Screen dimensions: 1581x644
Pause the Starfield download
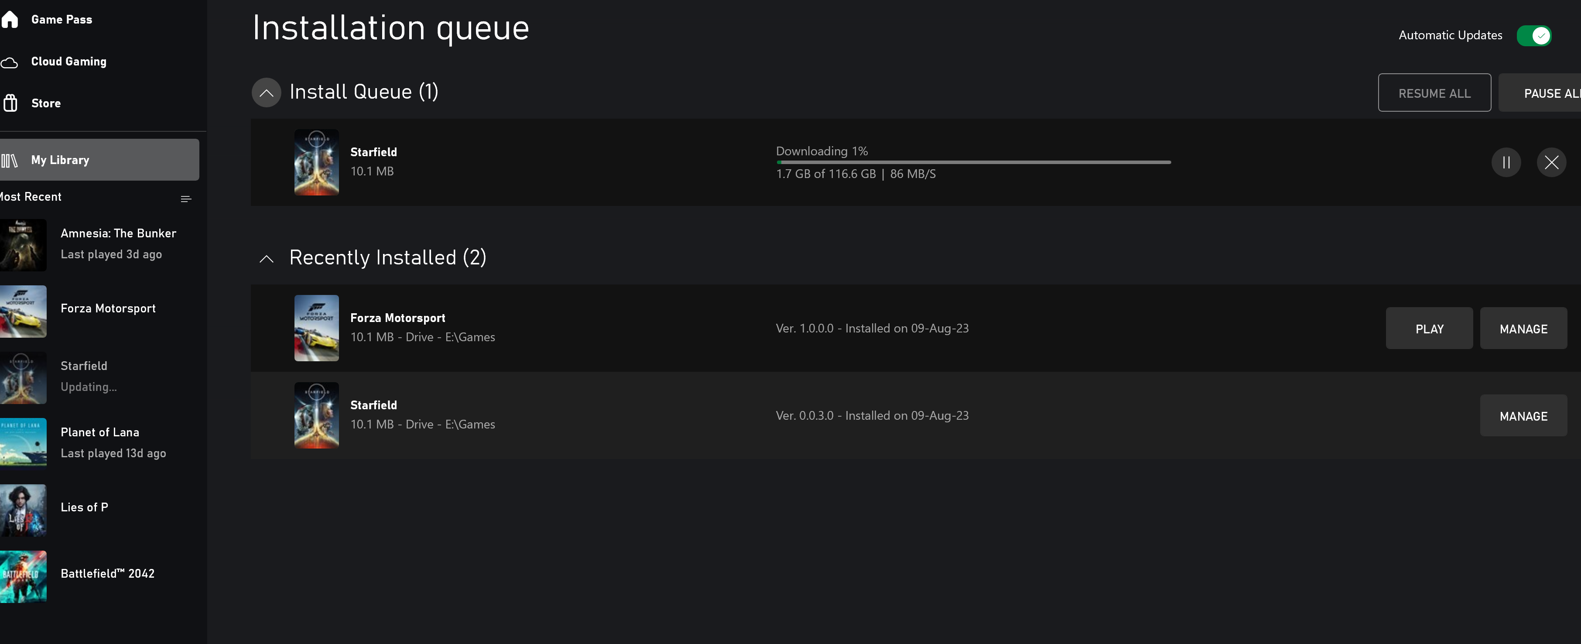click(1506, 163)
